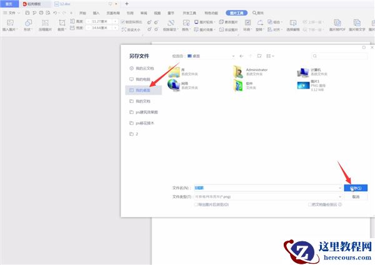Screen dimensions: 375x265
Task: Open the file type (文件类型) dropdown
Action: (340, 197)
